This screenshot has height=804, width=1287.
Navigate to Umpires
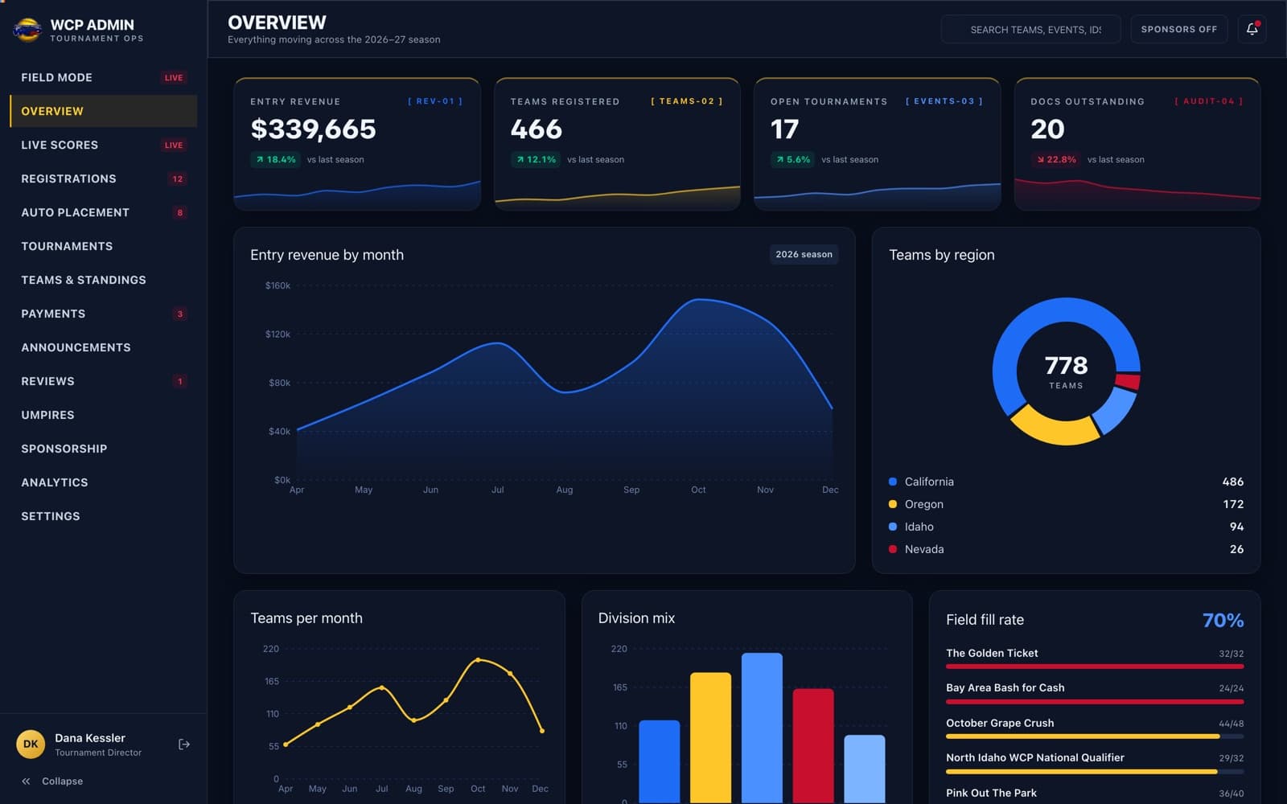103,415
